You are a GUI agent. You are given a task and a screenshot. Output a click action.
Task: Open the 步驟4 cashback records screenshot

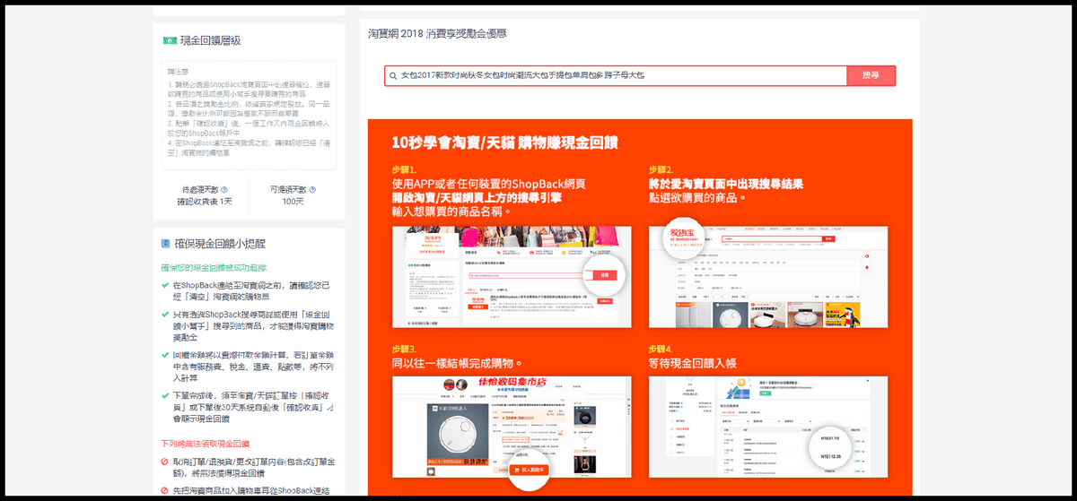(x=768, y=427)
